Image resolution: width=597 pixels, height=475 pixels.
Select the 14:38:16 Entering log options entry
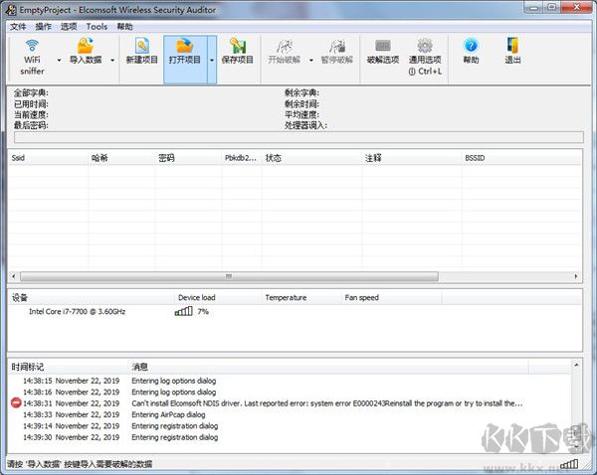coord(290,393)
